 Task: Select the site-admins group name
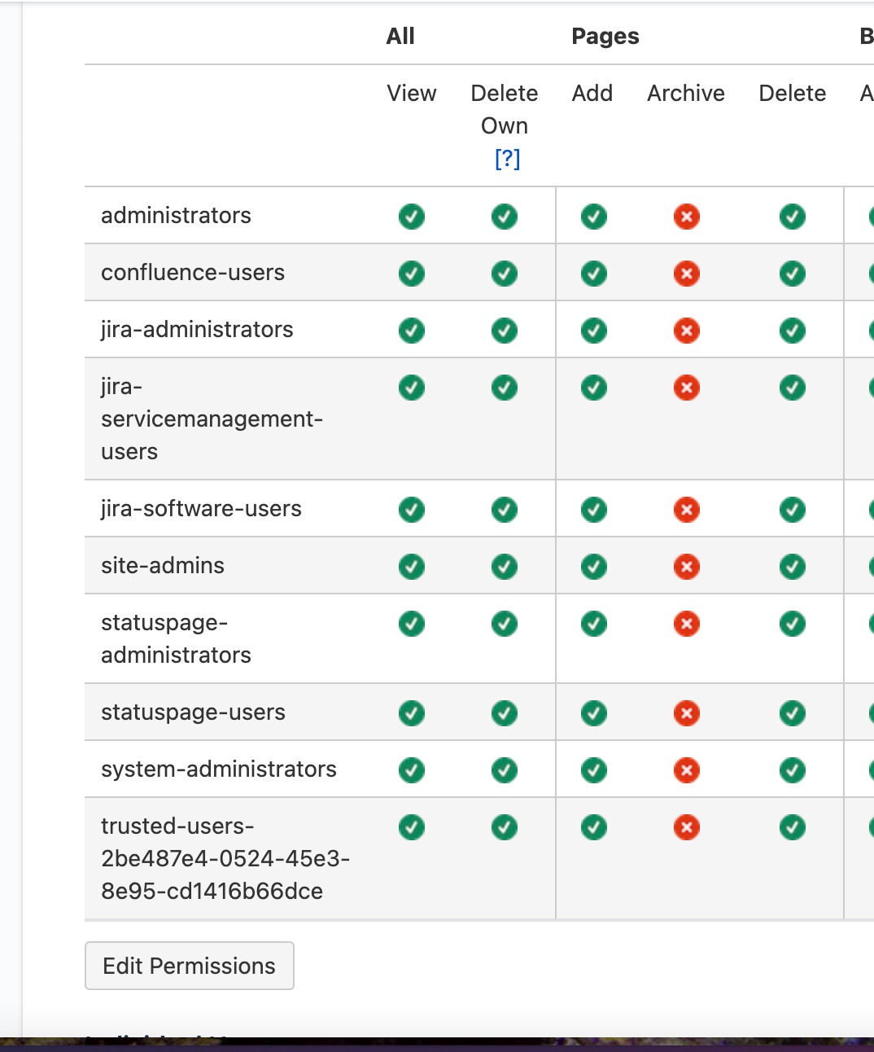tap(163, 566)
